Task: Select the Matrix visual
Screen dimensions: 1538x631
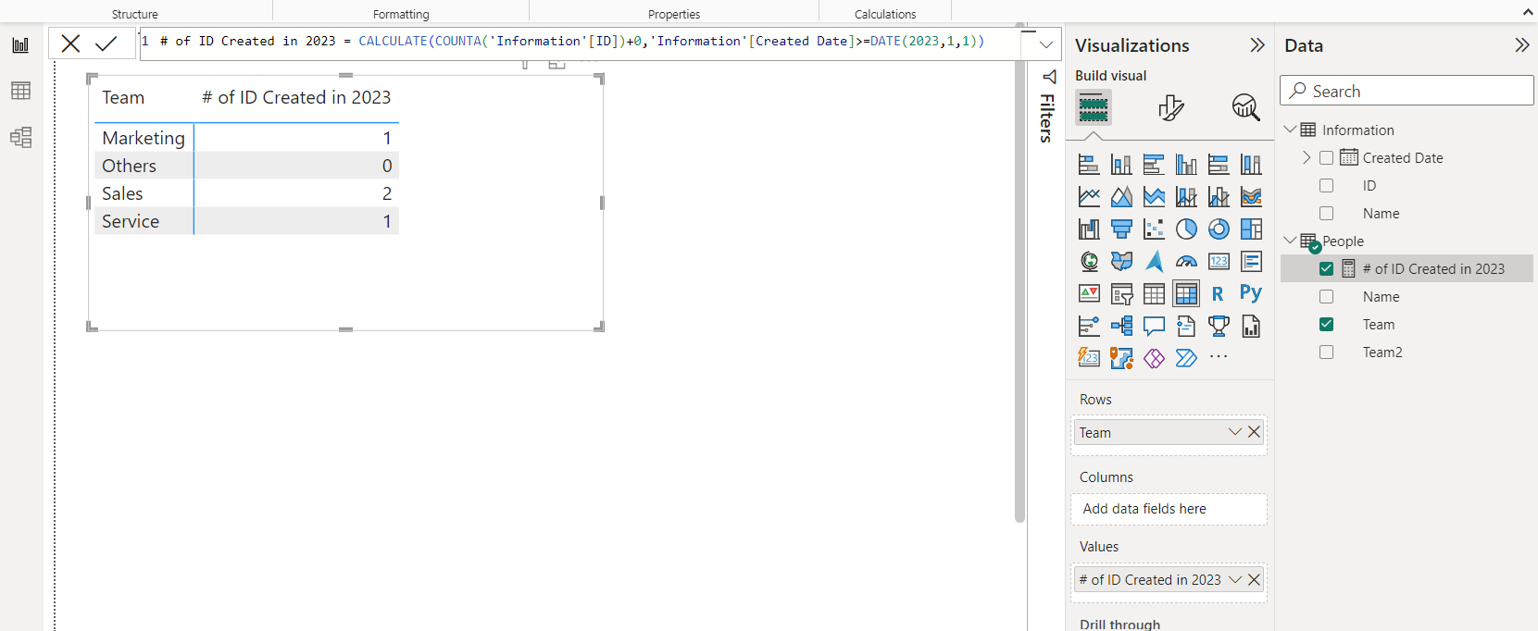Action: click(1186, 294)
